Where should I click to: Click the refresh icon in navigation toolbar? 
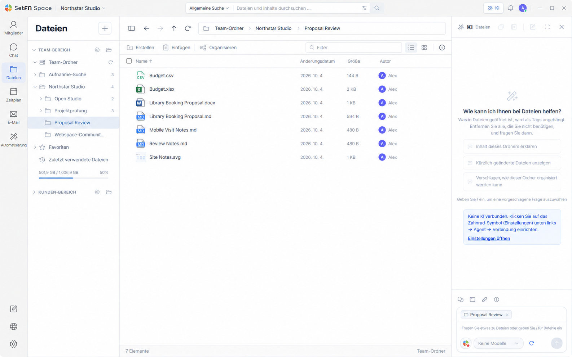click(188, 28)
